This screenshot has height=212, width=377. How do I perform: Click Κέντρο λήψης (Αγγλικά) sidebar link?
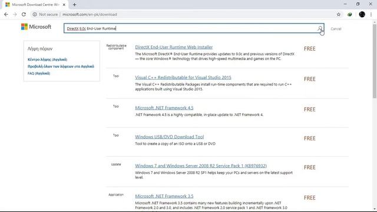click(47, 59)
